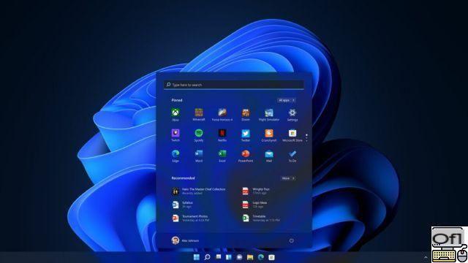
Task: Click the Type here to search box
Action: tap(234, 85)
